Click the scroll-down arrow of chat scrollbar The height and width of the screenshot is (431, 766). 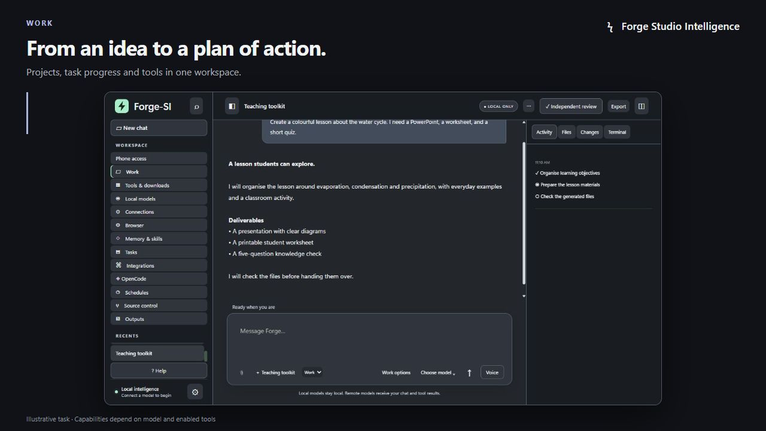click(x=524, y=296)
